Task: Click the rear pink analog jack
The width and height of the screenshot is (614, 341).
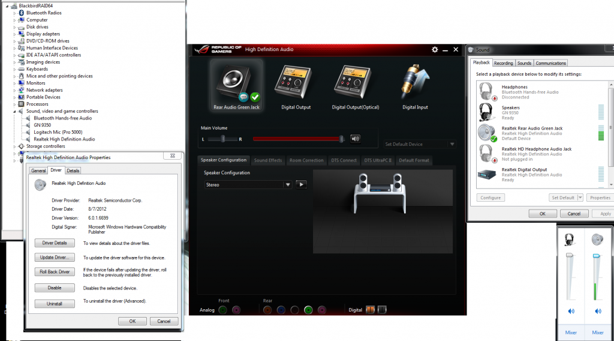Action: (x=322, y=310)
